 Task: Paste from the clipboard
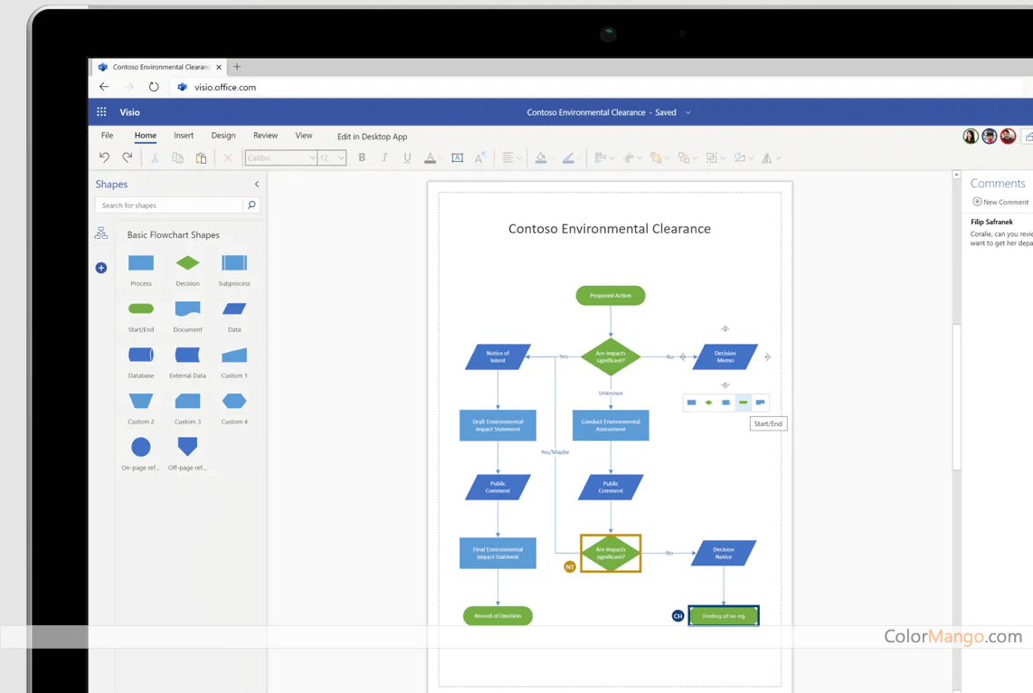tap(201, 158)
